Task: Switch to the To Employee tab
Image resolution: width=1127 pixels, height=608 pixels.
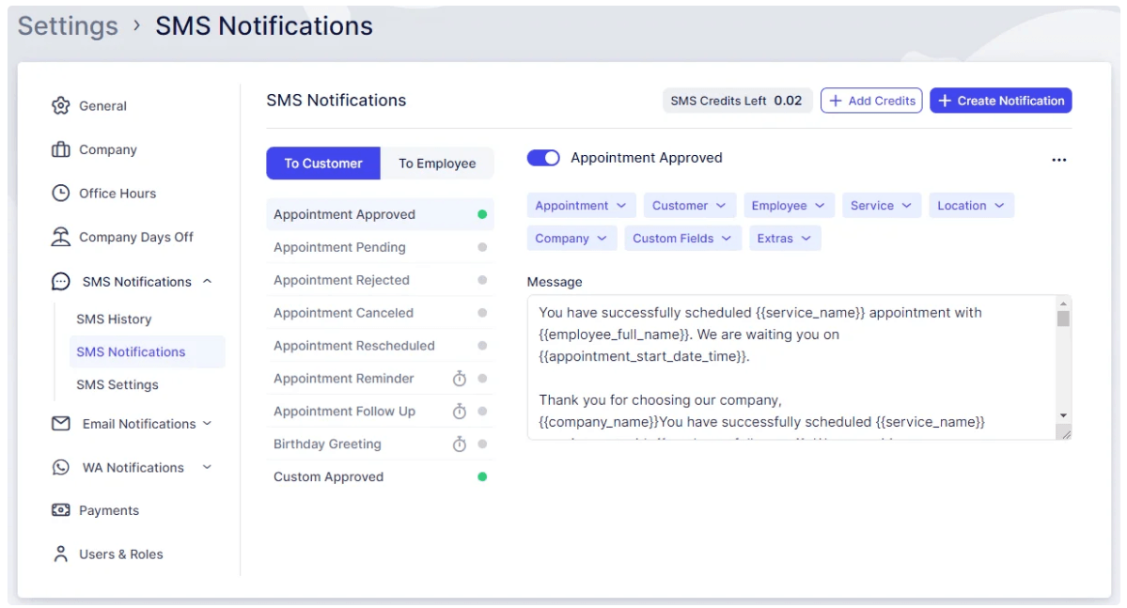Action: click(437, 164)
